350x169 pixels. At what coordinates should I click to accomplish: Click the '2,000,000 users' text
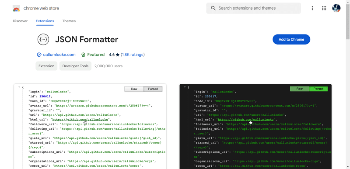[108, 66]
